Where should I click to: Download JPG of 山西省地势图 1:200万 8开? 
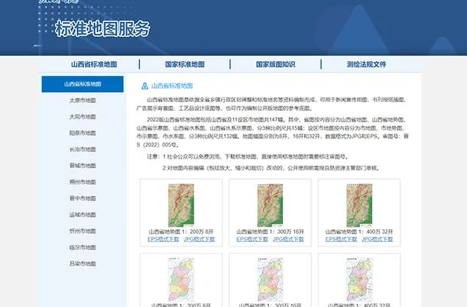(x=199, y=239)
